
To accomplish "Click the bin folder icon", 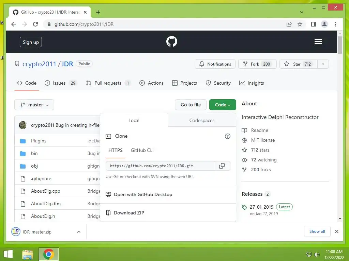I will point(23,154).
